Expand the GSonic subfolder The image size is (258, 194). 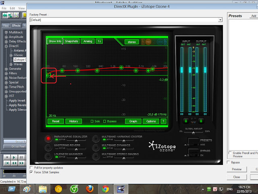coord(11,55)
